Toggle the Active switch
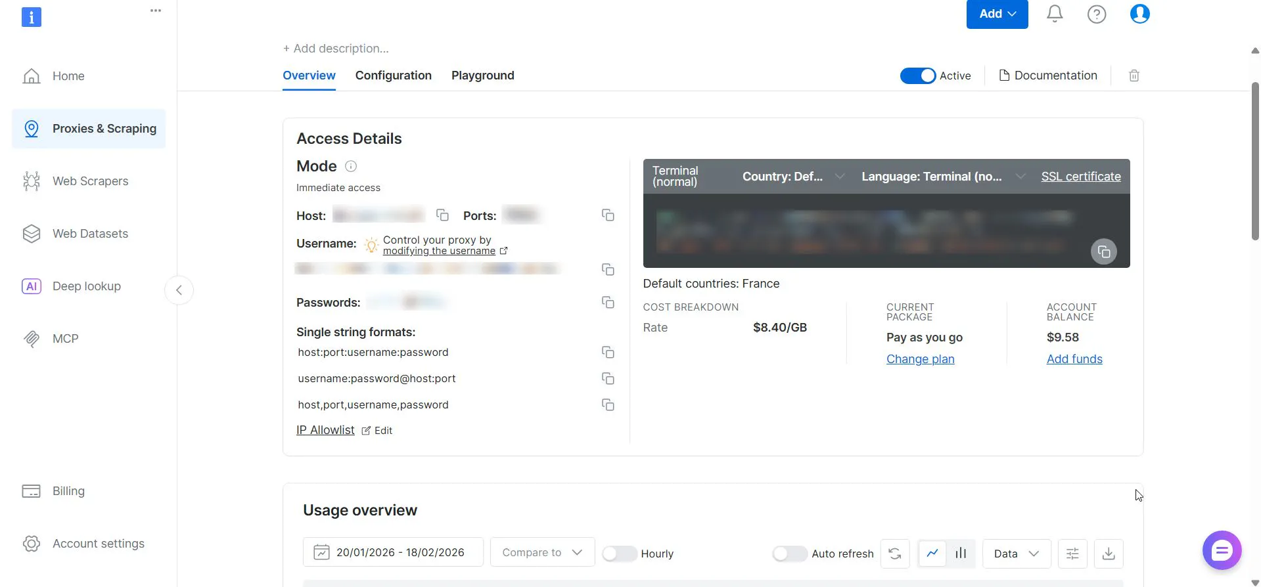This screenshot has width=1261, height=587. coord(917,76)
